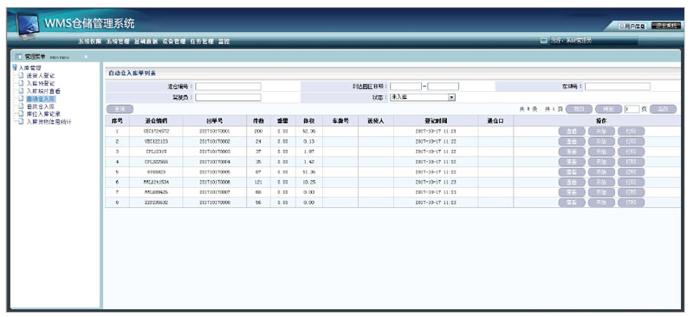Open the 任务管理 menu

click(x=202, y=42)
